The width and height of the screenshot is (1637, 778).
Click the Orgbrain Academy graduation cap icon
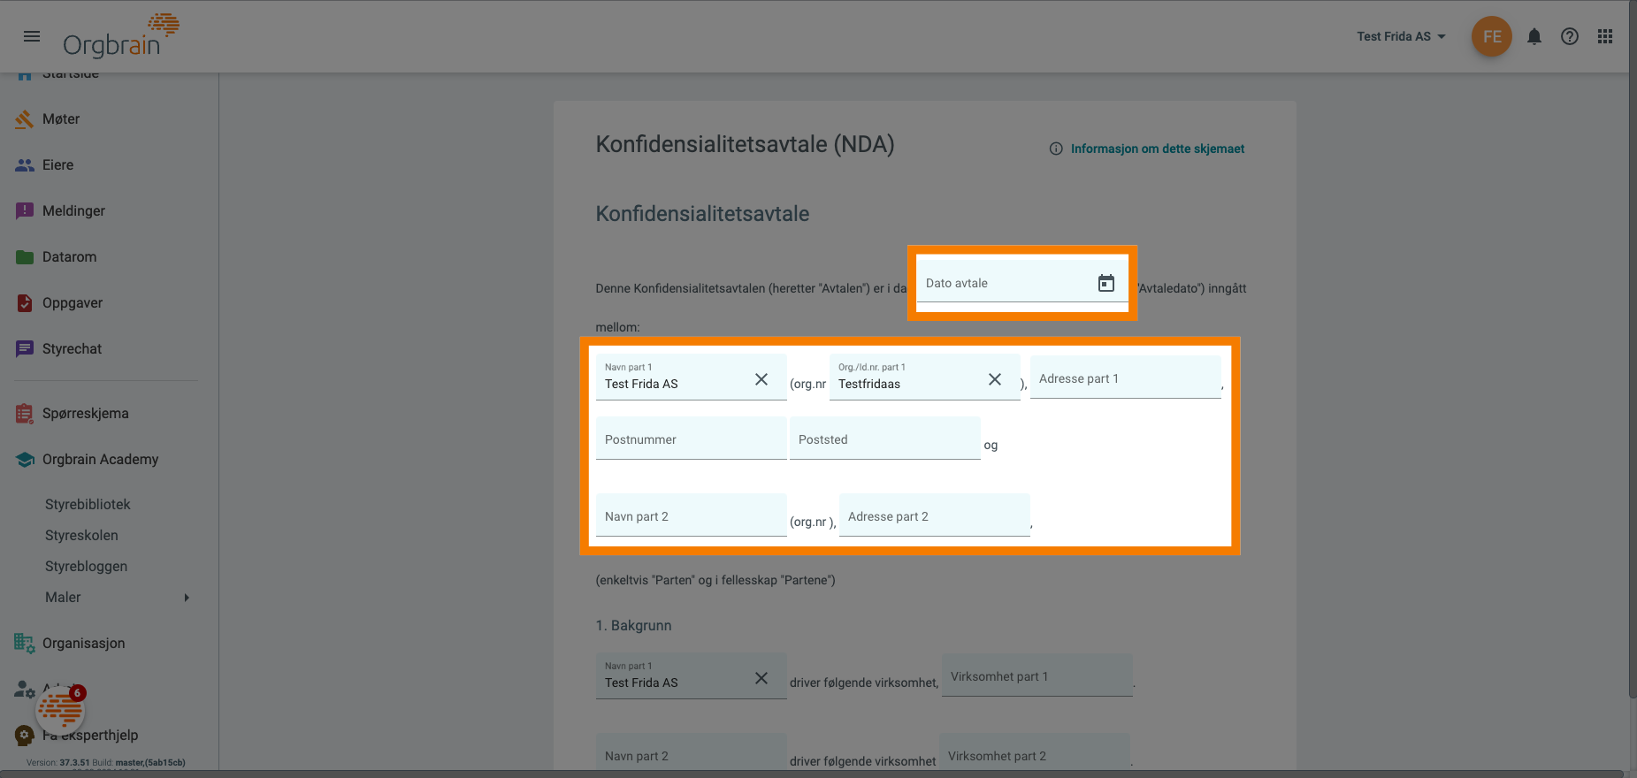pyautogui.click(x=25, y=460)
